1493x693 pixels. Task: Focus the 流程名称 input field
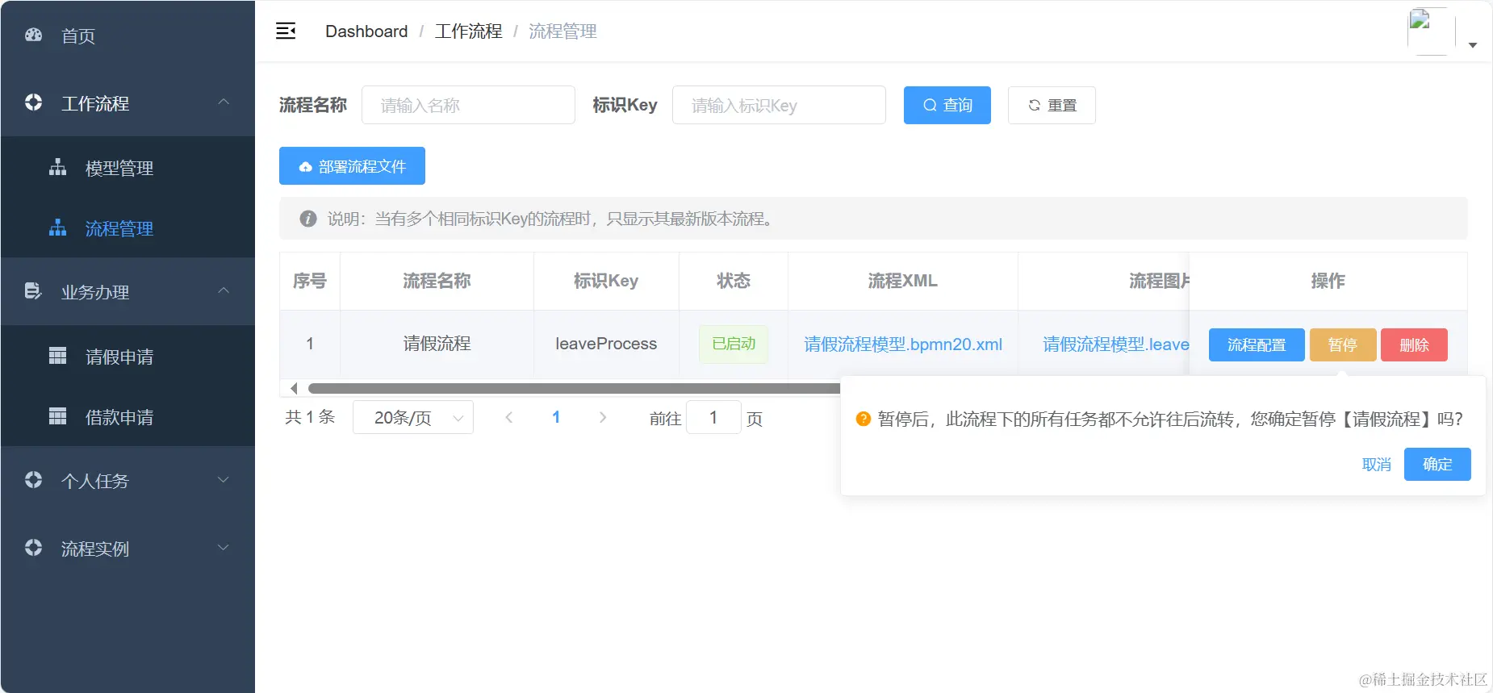tap(468, 105)
